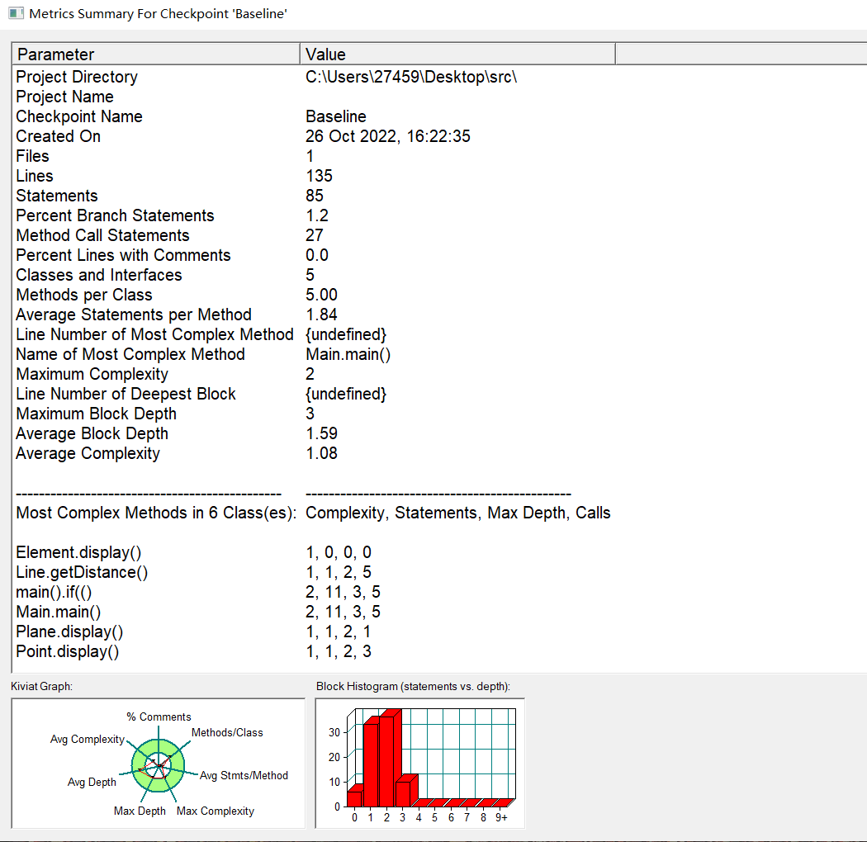Viewport: 867px width, 842px height.
Task: Click the Lines value 135
Action: (x=319, y=176)
